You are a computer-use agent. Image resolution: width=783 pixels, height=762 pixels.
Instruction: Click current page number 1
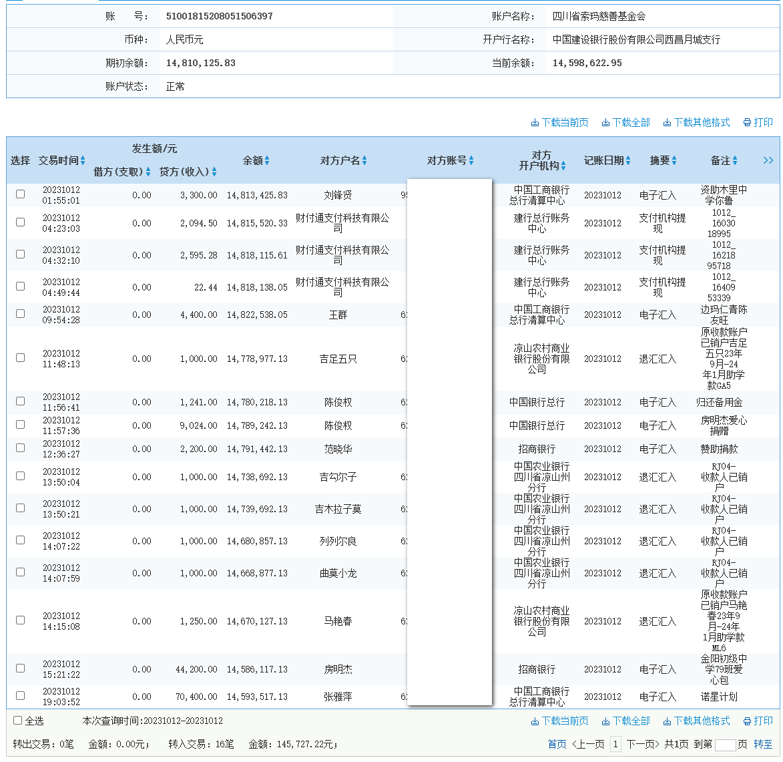tap(615, 745)
